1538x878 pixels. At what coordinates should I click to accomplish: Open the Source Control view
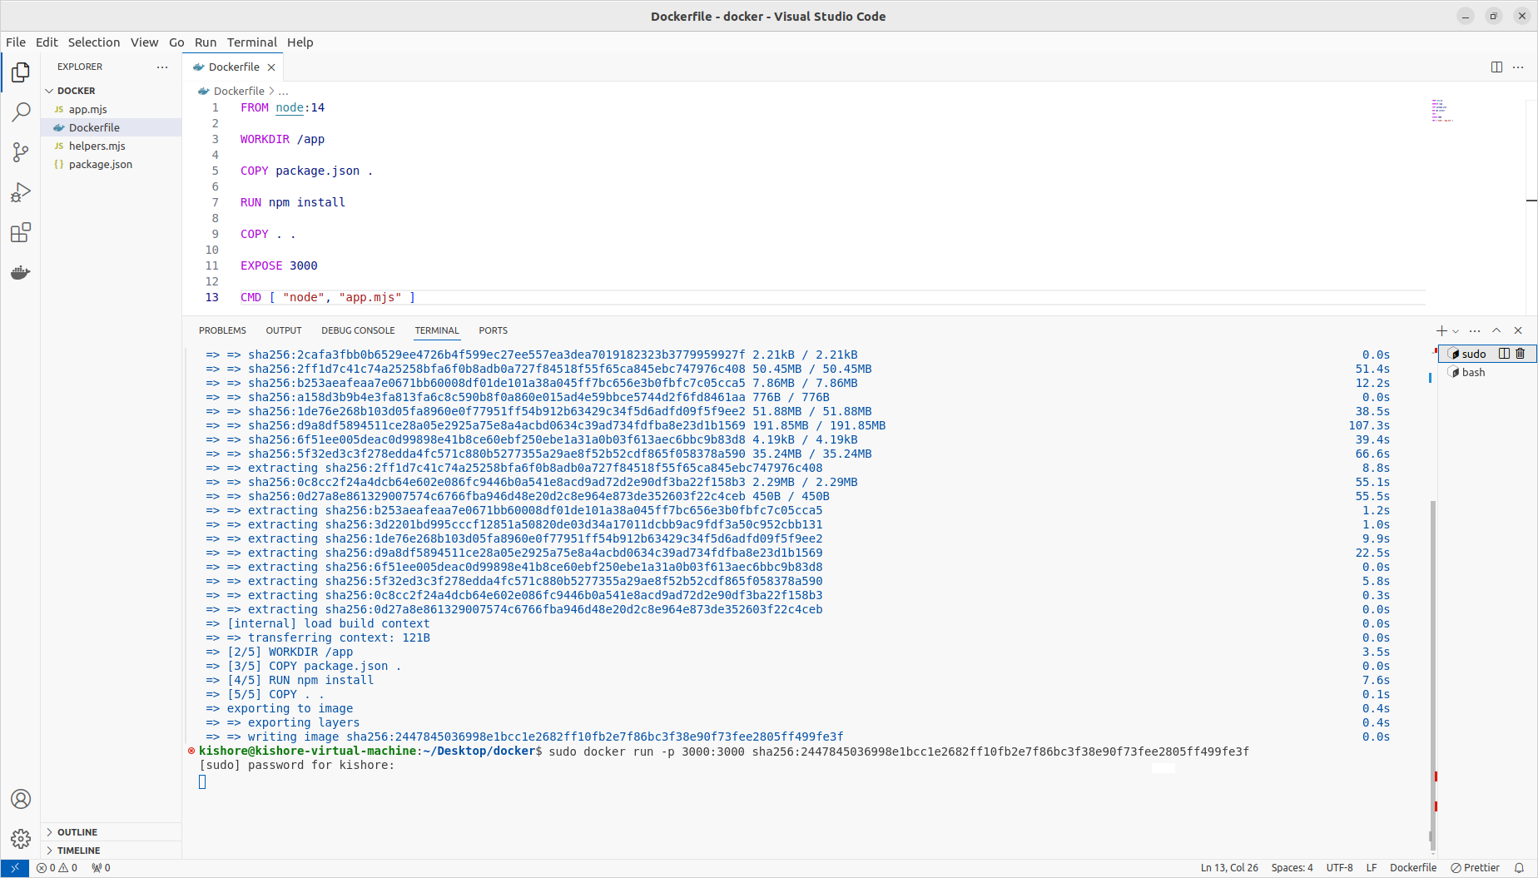(21, 152)
